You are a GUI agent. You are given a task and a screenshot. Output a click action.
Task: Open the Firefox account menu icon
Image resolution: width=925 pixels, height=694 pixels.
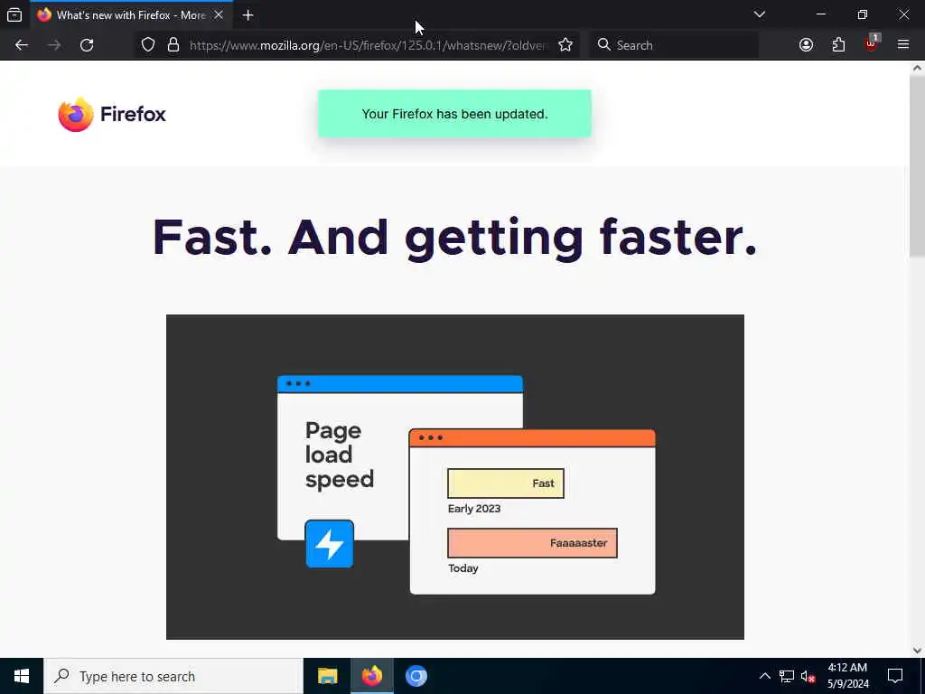click(806, 45)
